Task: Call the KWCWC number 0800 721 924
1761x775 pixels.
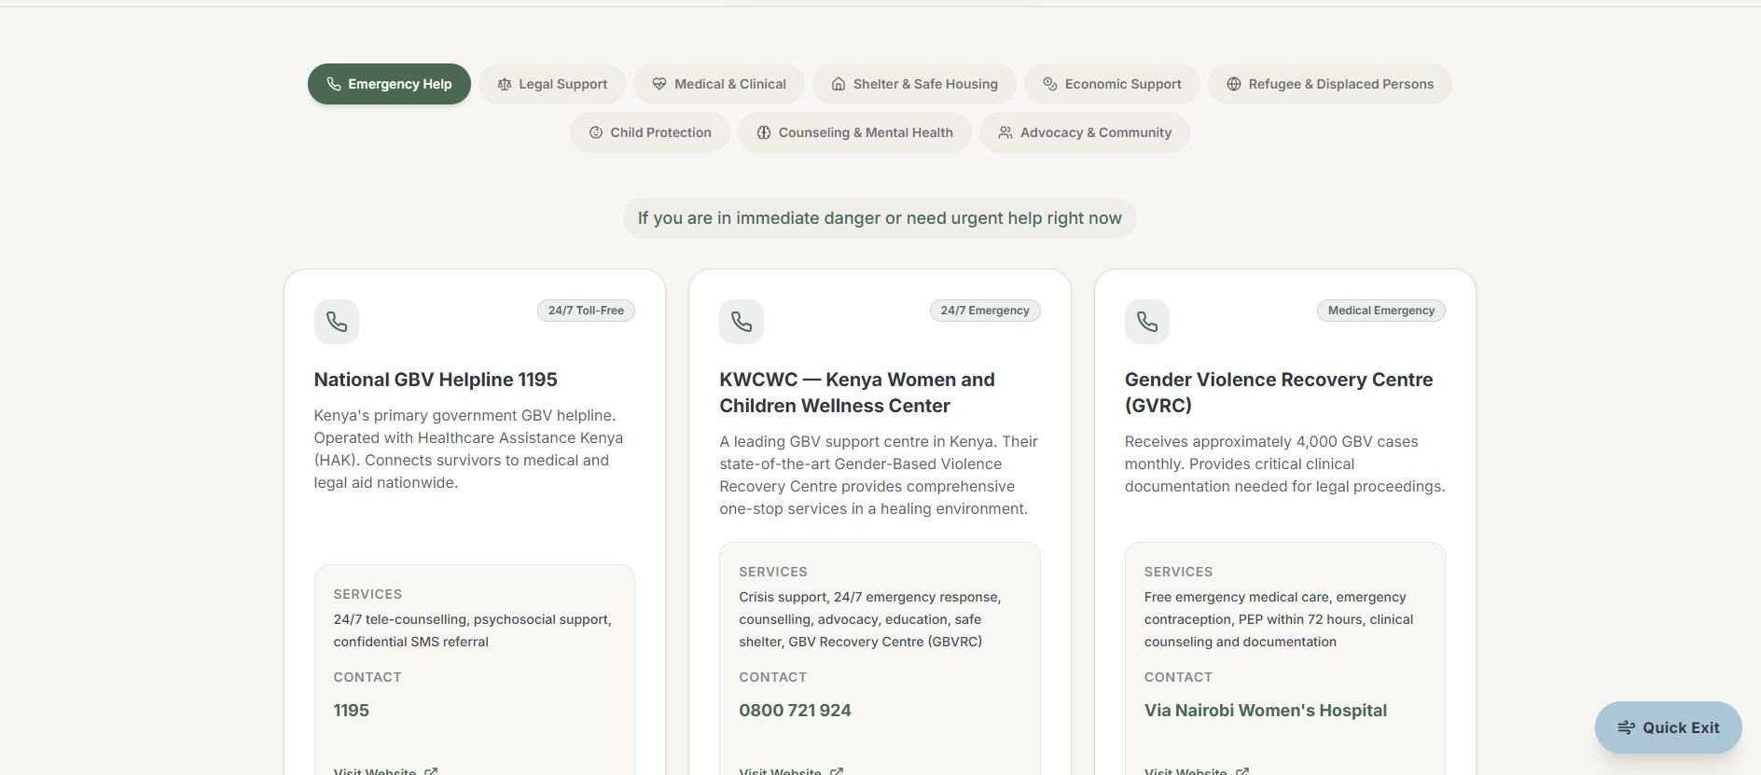Action: pos(796,711)
